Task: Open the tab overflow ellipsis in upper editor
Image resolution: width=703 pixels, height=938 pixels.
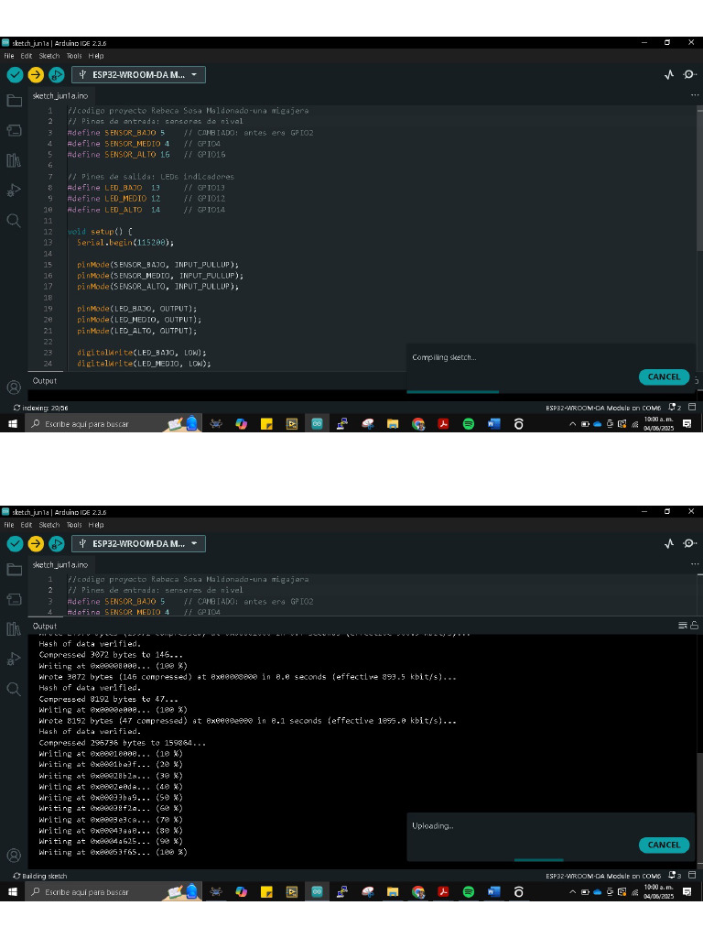Action: pos(695,95)
